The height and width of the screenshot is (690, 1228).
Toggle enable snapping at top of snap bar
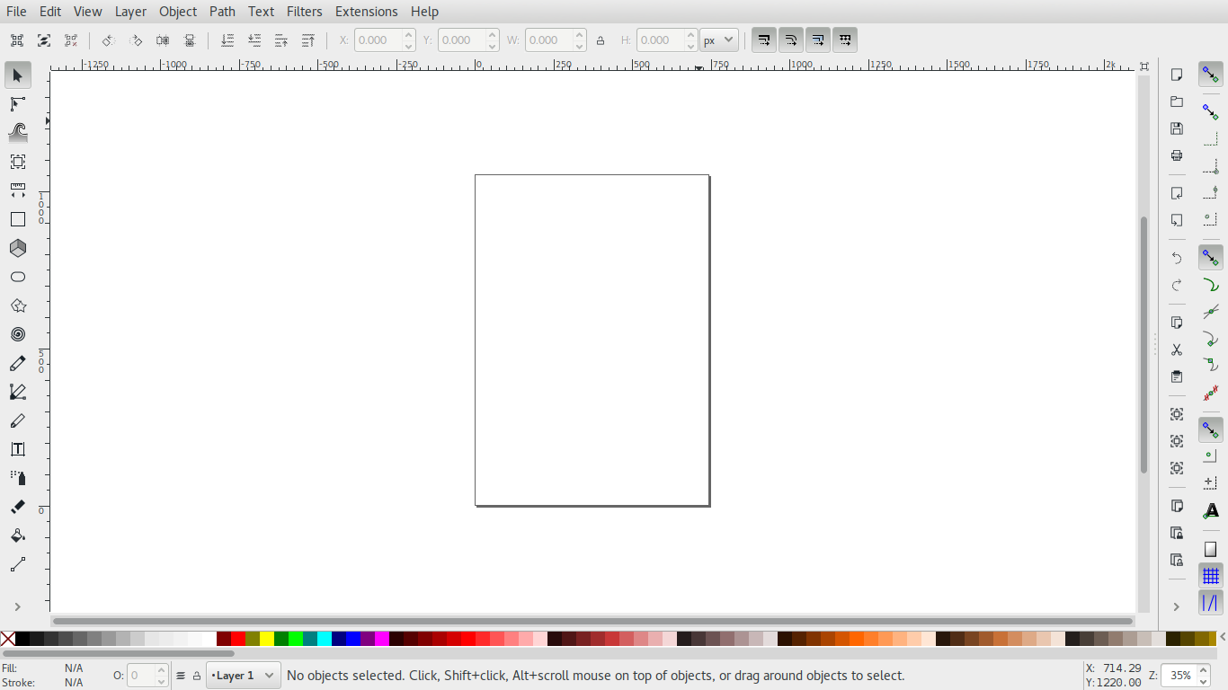(1211, 75)
